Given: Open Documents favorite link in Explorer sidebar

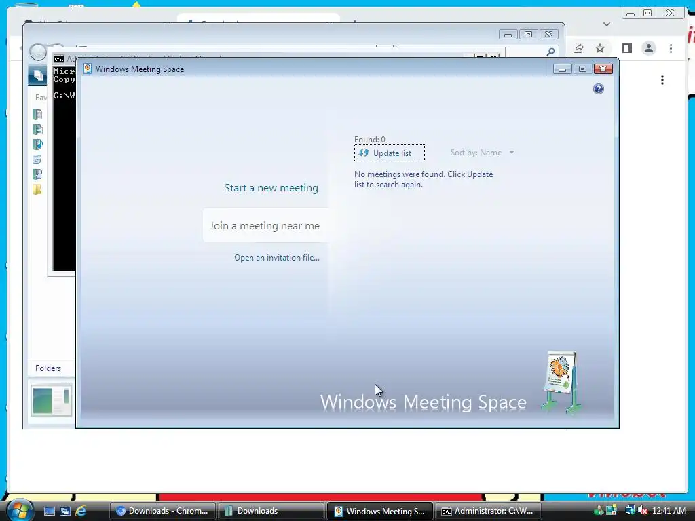Looking at the screenshot, I should (x=37, y=115).
